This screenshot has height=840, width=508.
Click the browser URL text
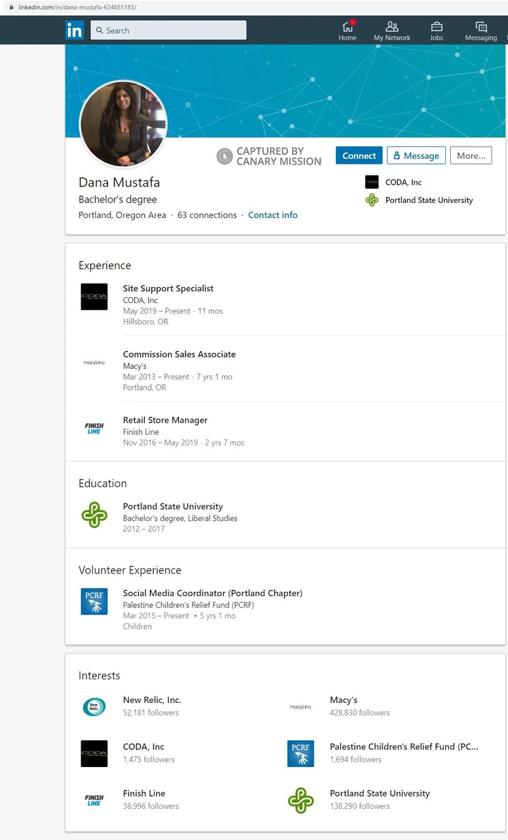(77, 7)
